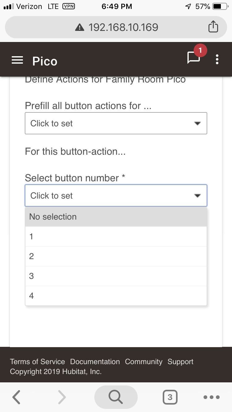The height and width of the screenshot is (412, 232).
Task: Open the browser more options ellipsis
Action: coord(212,397)
